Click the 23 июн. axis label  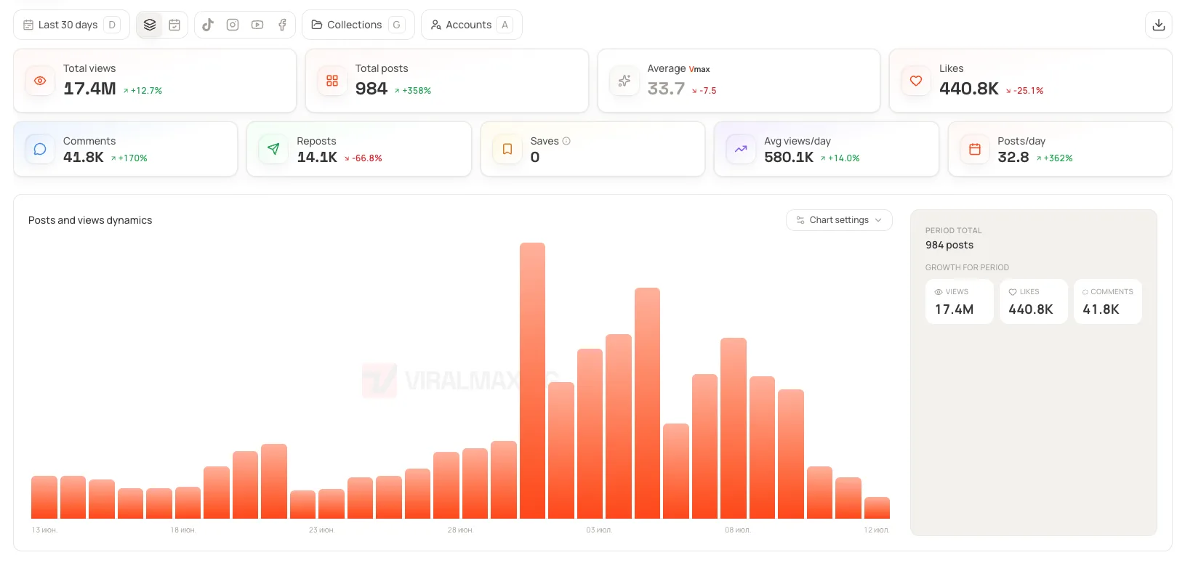click(x=322, y=530)
